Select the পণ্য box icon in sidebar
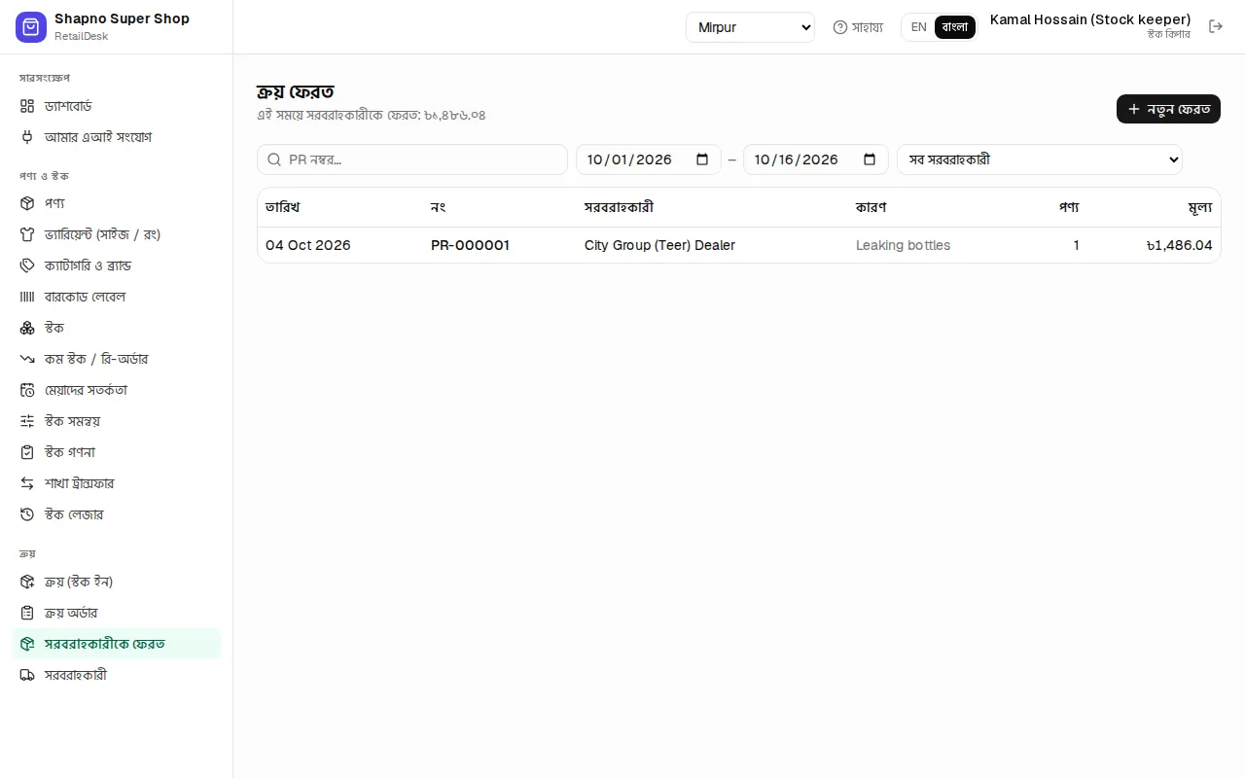1245x778 pixels. (x=27, y=203)
